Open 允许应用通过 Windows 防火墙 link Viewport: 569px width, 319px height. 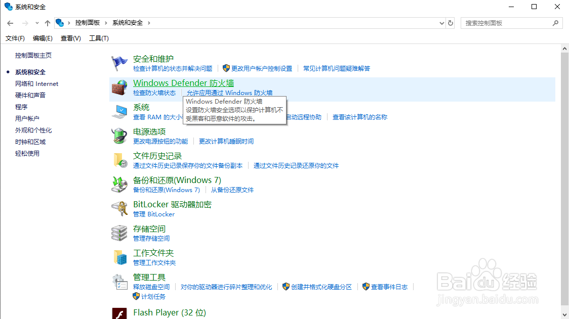click(x=229, y=93)
